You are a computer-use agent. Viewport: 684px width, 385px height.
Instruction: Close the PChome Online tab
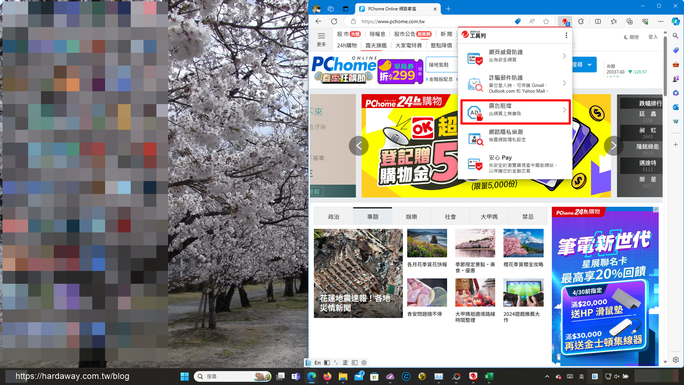click(x=435, y=9)
